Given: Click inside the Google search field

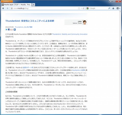Looking at the screenshot, I should coord(99,8).
